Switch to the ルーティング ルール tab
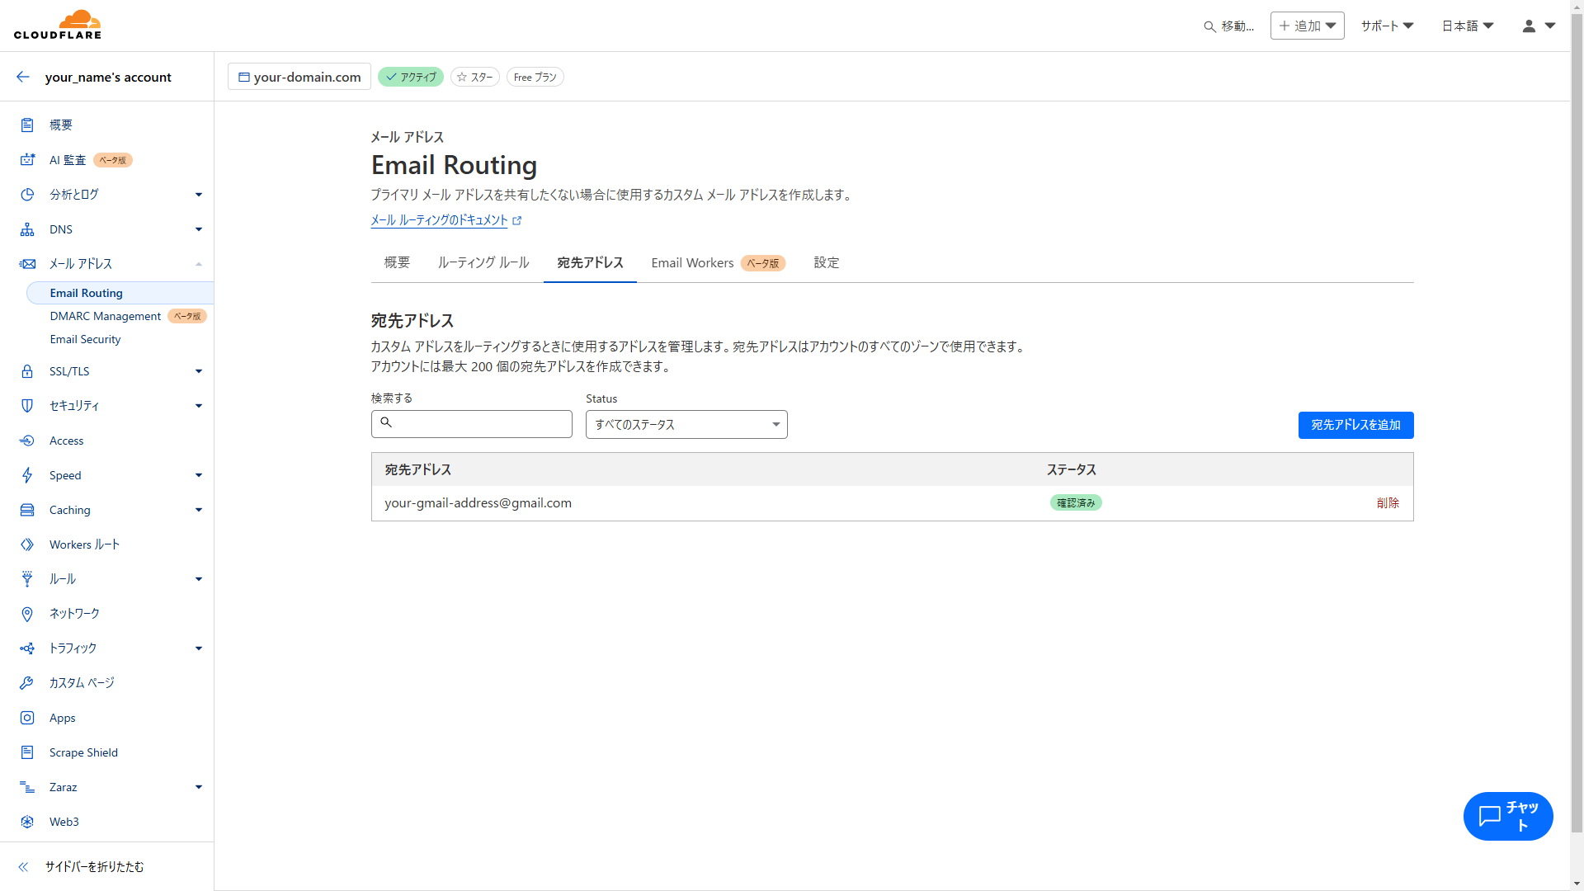Image resolution: width=1584 pixels, height=891 pixels. [x=483, y=262]
